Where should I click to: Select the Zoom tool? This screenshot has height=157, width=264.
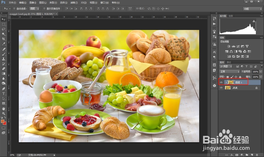click(3, 114)
